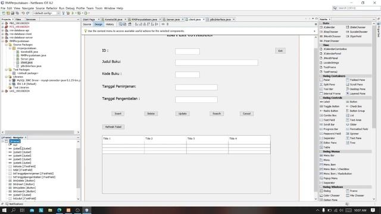Toggle Selection Mode in design toolbar
The height and width of the screenshot is (214, 381).
(x=121, y=24)
